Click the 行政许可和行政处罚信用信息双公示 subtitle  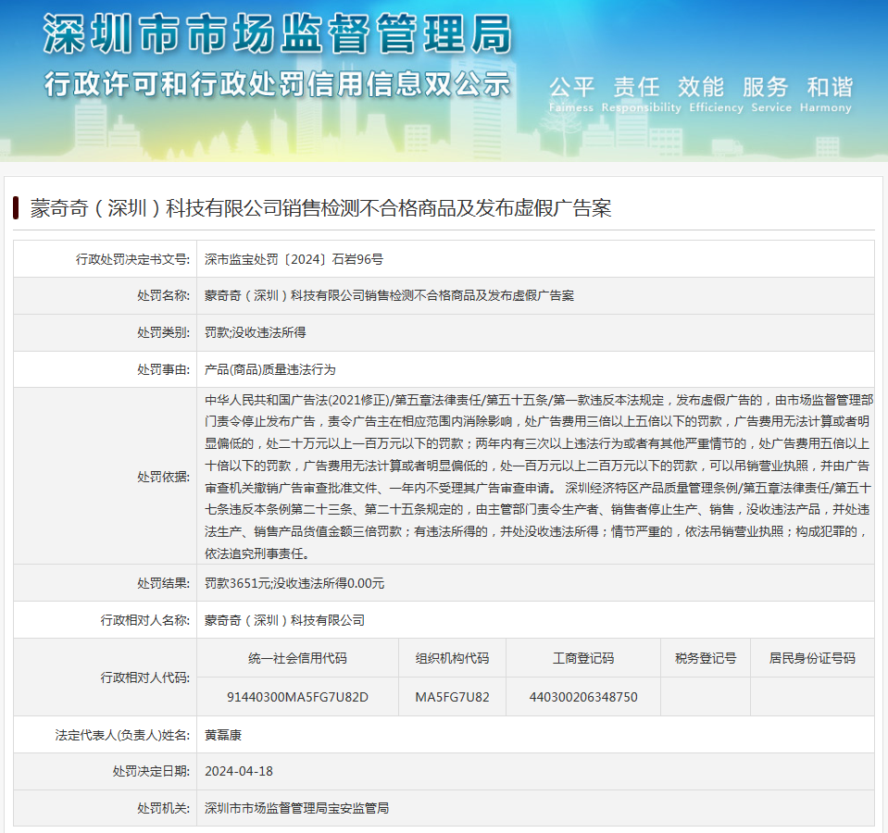pos(278,84)
